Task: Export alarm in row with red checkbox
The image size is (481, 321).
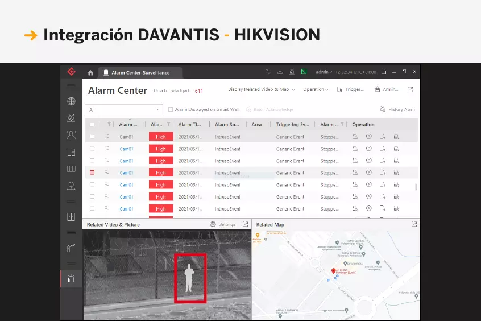Action: click(x=382, y=172)
